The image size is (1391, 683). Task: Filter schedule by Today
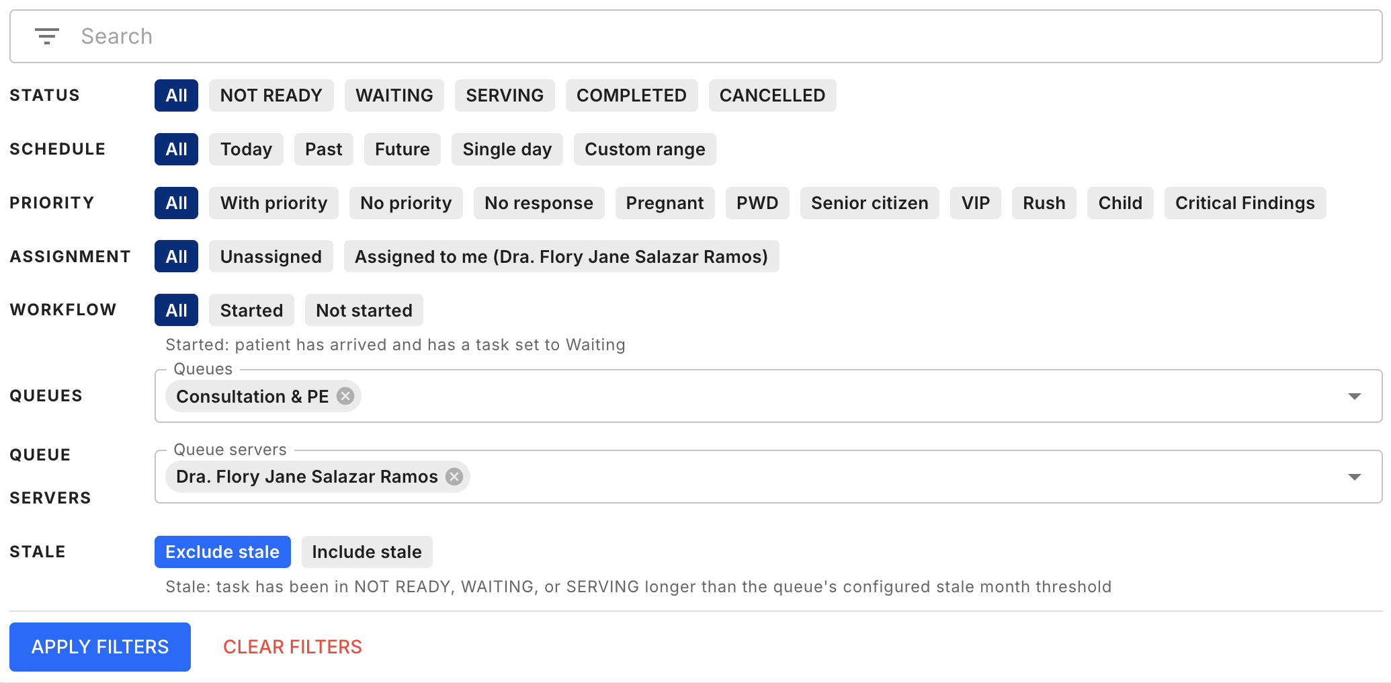pos(246,149)
